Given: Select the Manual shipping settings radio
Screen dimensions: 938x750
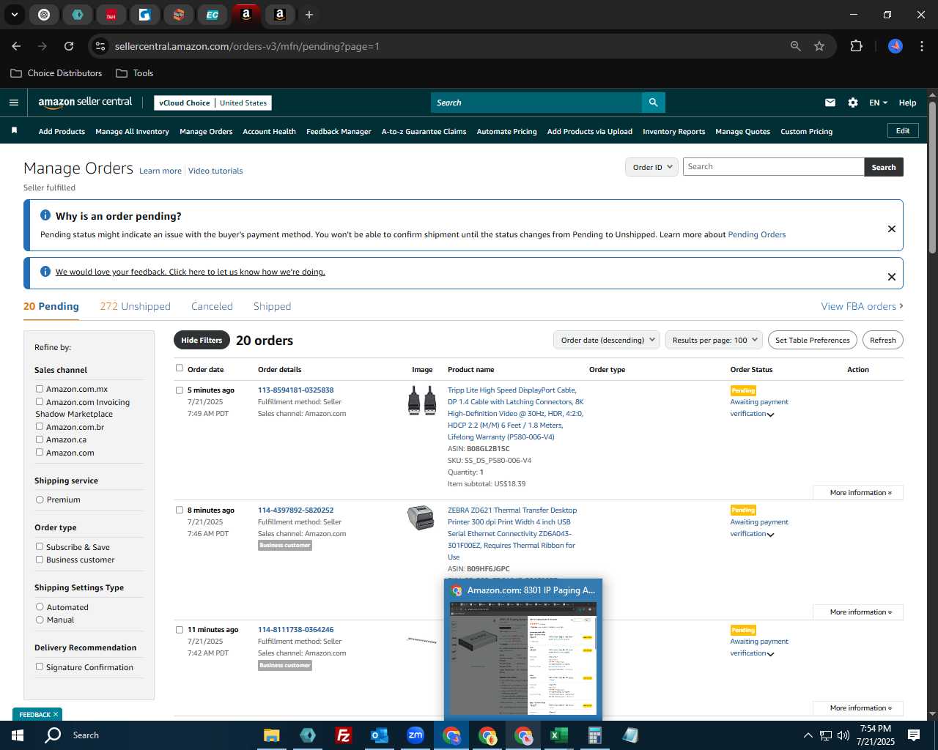Looking at the screenshot, I should click(x=40, y=620).
